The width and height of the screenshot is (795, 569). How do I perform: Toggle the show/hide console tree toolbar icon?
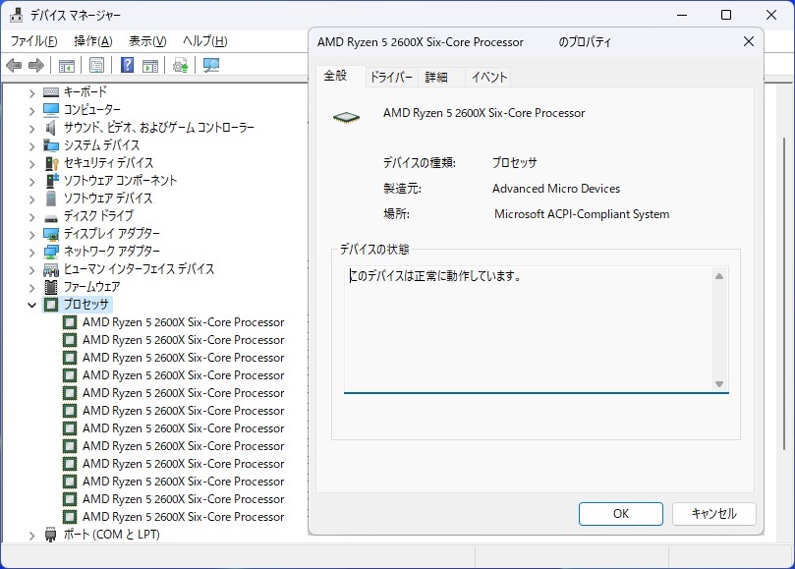pyautogui.click(x=67, y=66)
